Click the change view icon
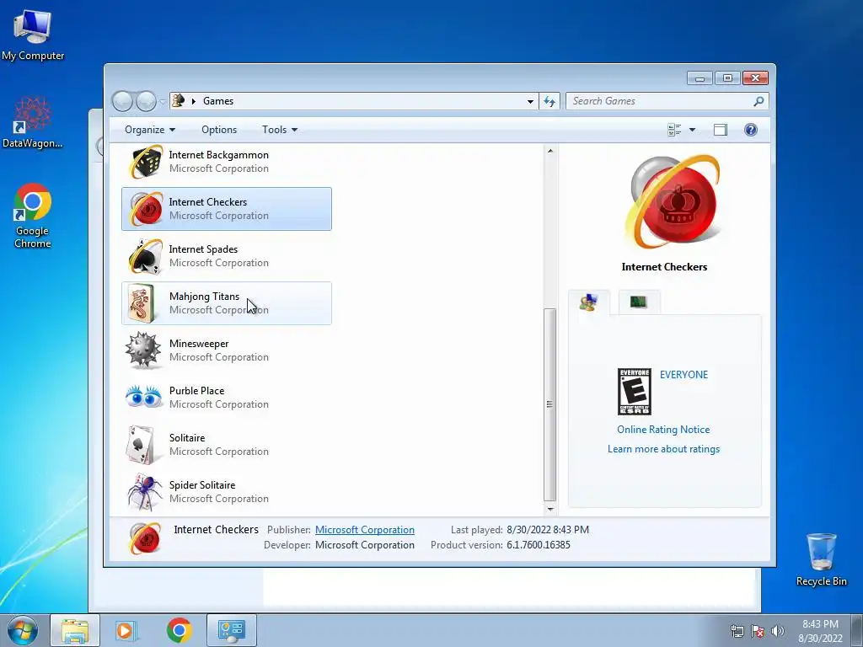 (674, 130)
